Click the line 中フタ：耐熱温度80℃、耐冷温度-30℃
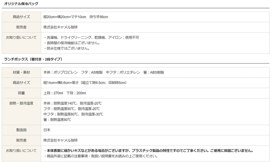Viewport: 272px width, 163px height. point(73,114)
